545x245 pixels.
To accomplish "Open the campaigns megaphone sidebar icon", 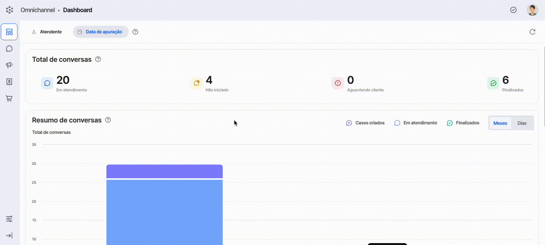I will tap(9, 65).
